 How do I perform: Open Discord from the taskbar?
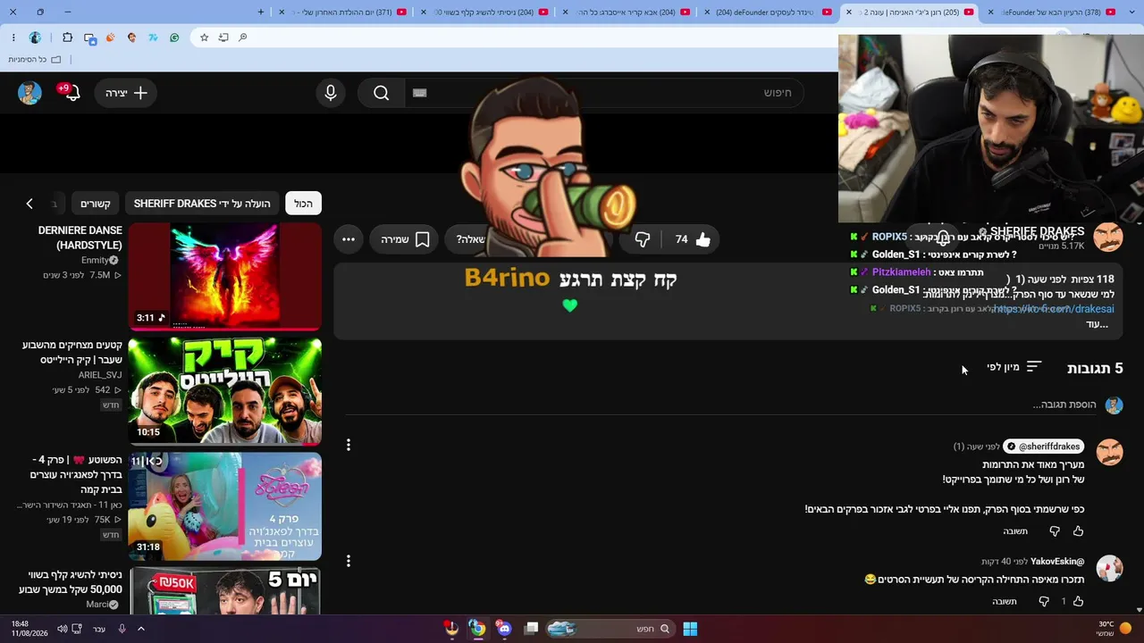click(505, 629)
